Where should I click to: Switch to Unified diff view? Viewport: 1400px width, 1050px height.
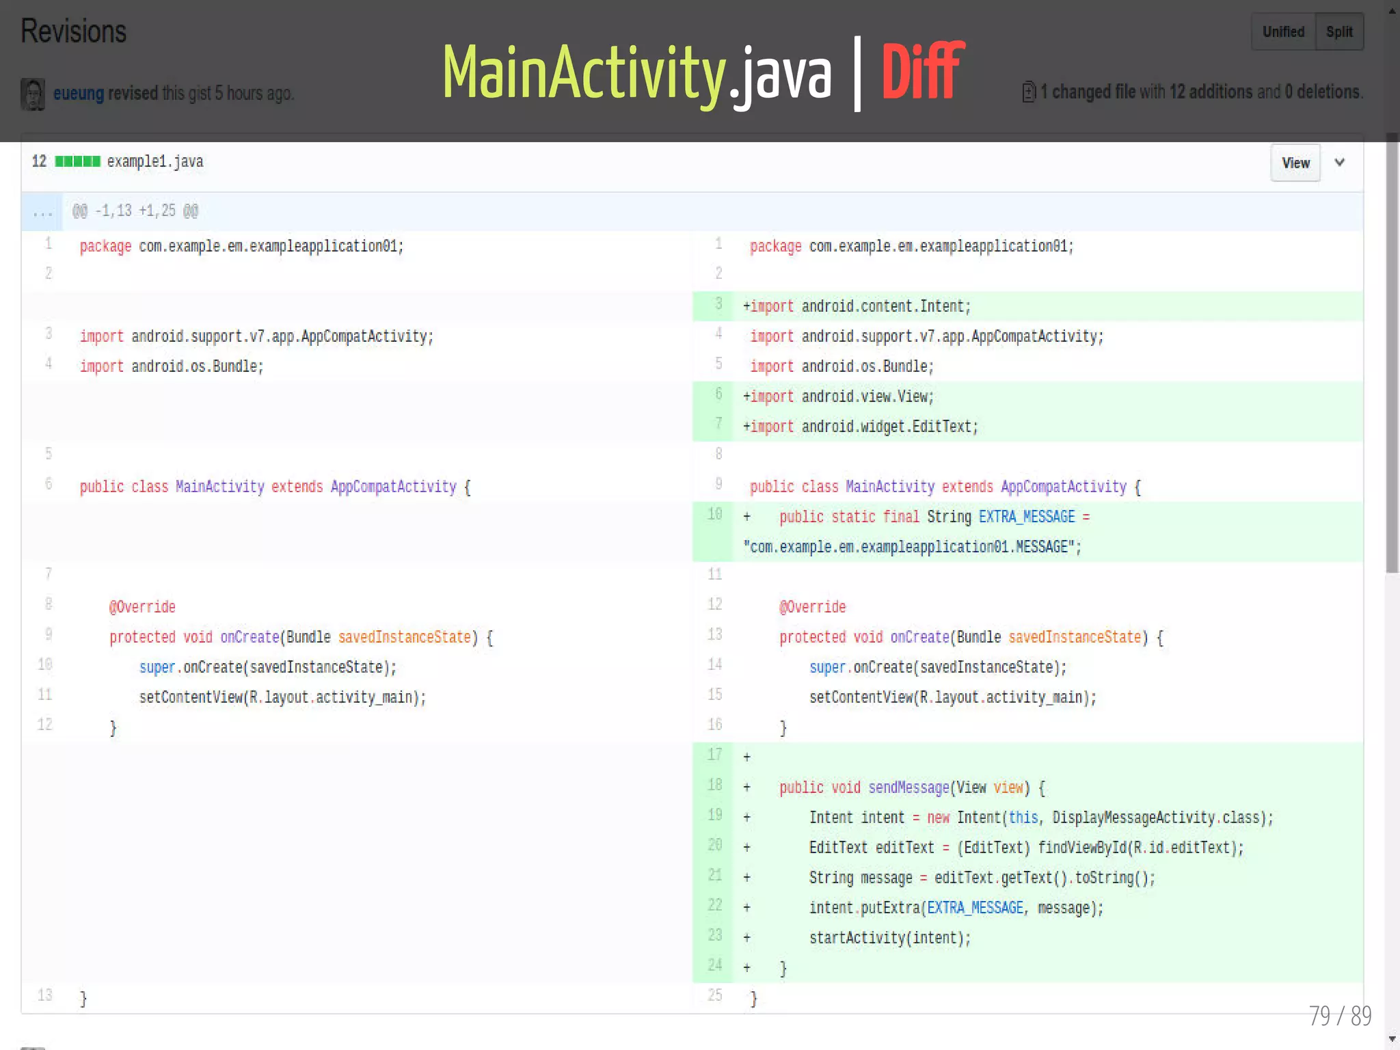[1283, 31]
